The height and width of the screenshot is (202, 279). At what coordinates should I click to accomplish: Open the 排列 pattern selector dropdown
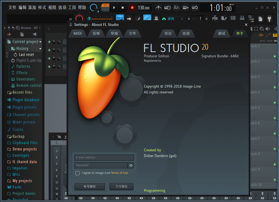(x=175, y=18)
